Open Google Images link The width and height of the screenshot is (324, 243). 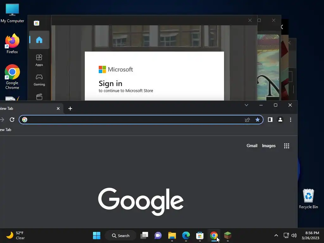point(269,146)
